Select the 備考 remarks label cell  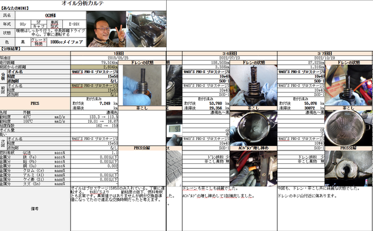click(35, 209)
